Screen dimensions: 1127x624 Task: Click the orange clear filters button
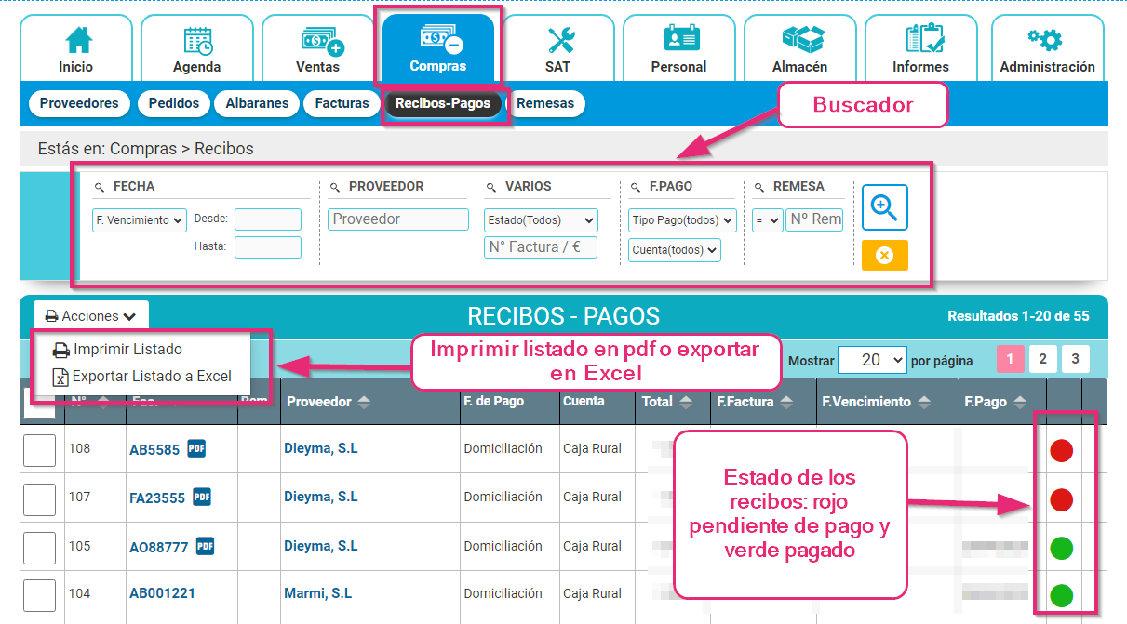pyautogui.click(x=884, y=255)
